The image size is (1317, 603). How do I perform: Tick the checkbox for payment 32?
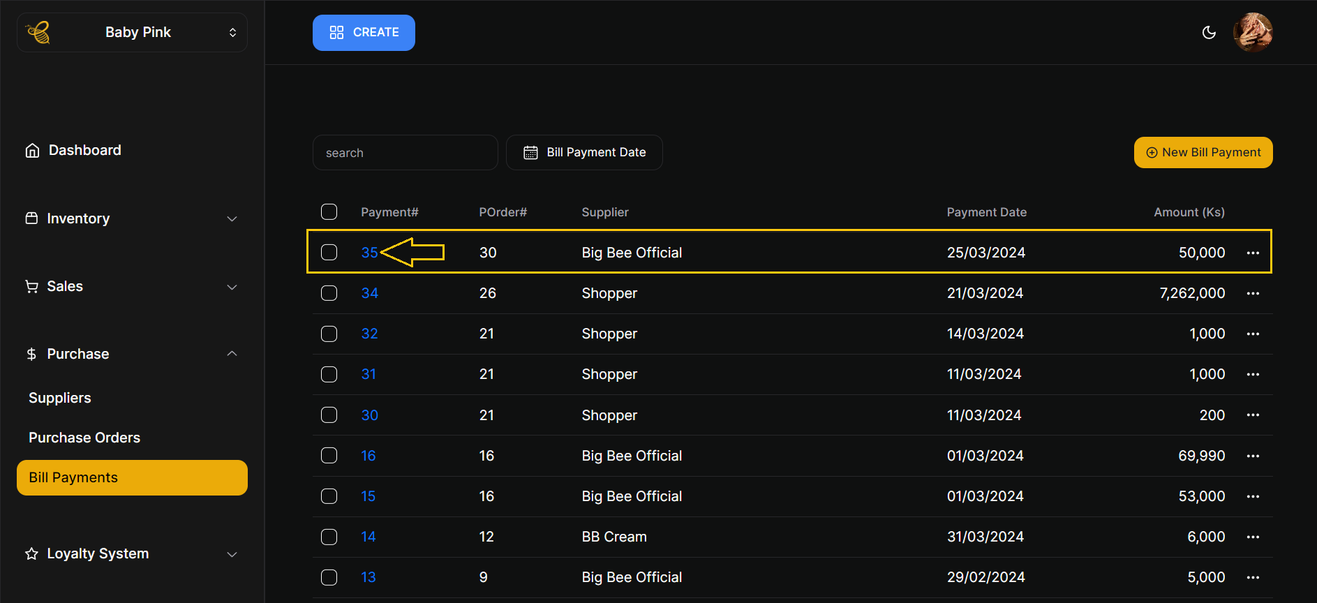point(329,334)
